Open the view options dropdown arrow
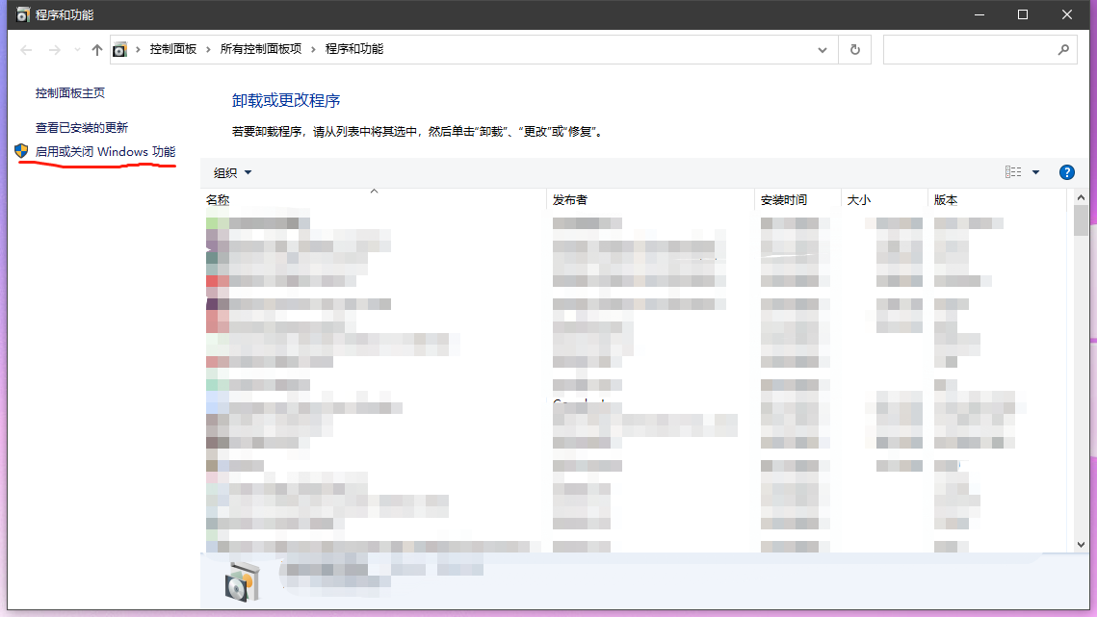This screenshot has width=1097, height=617. (x=1035, y=171)
